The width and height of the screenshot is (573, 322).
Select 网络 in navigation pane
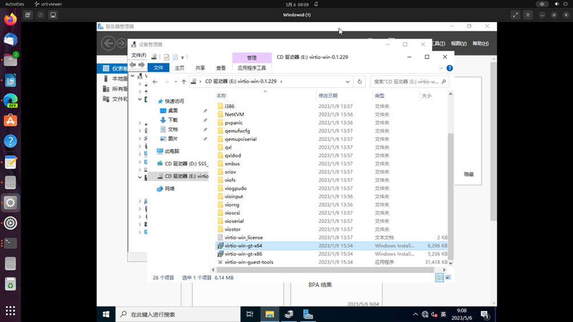point(170,189)
